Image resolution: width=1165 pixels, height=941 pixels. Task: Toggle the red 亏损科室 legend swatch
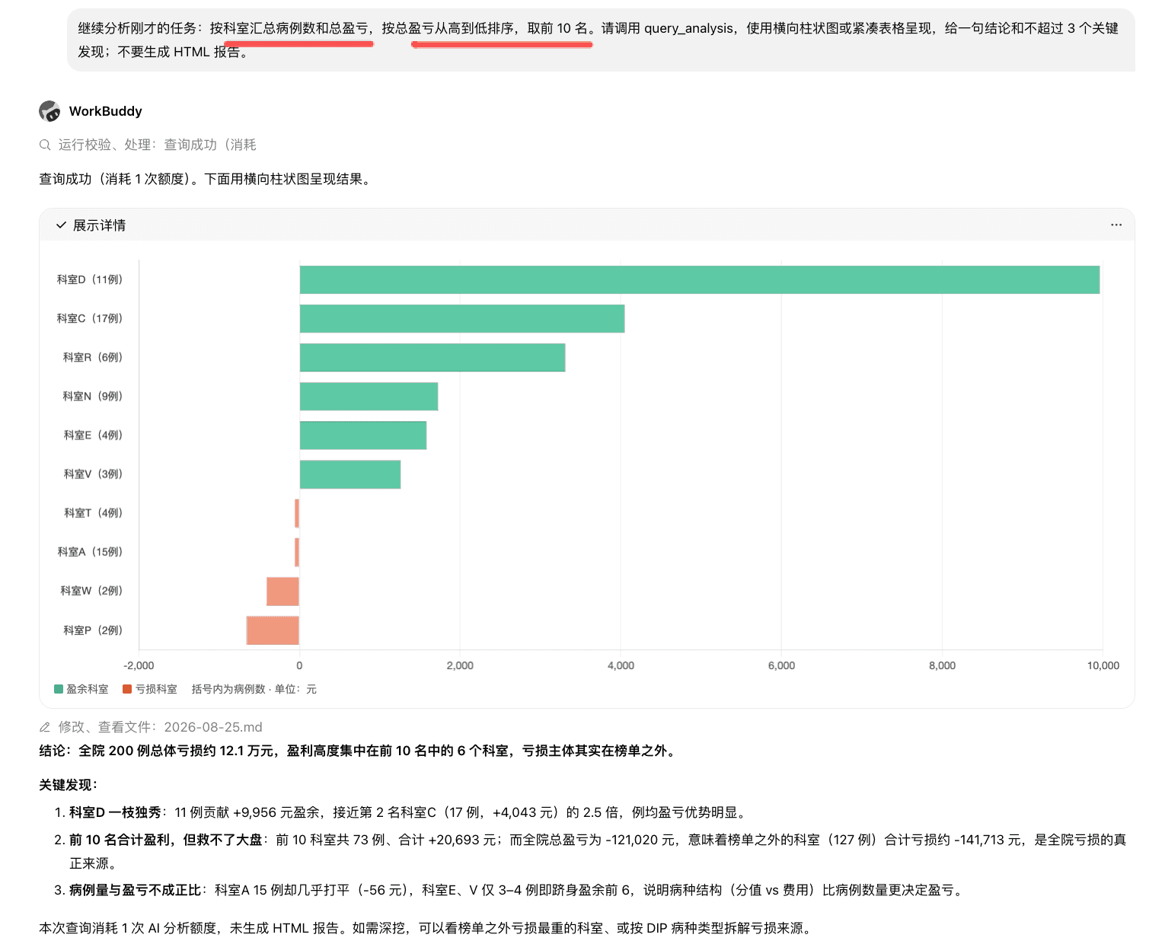(x=127, y=689)
